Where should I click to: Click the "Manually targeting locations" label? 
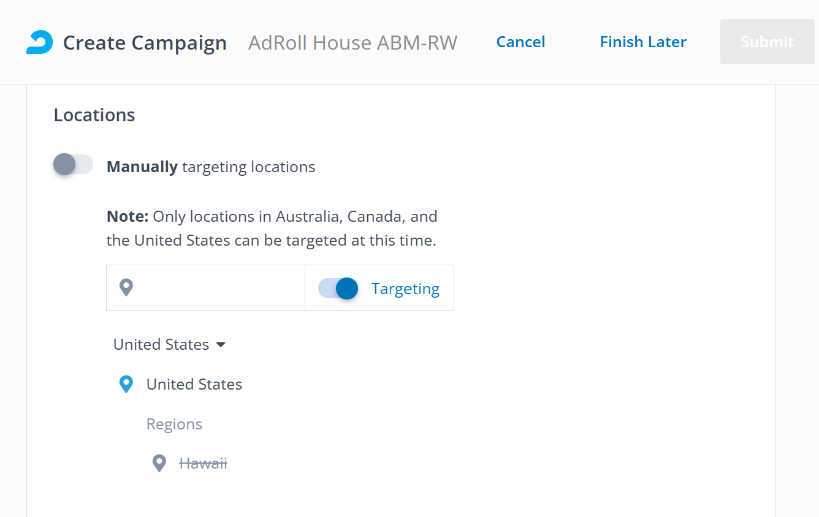(x=211, y=167)
